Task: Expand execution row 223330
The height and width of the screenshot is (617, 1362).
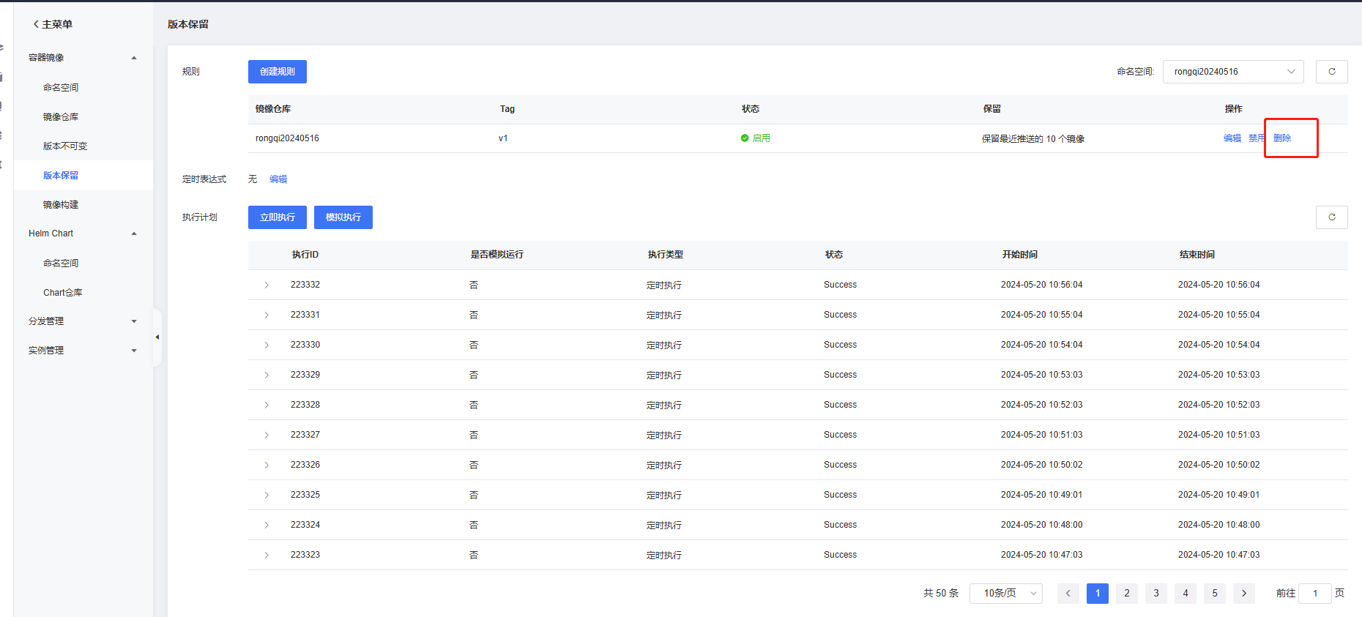Action: click(267, 345)
